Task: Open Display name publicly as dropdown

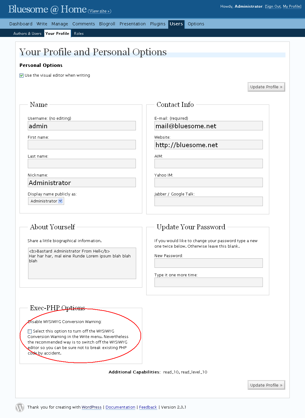Action: tap(46, 201)
